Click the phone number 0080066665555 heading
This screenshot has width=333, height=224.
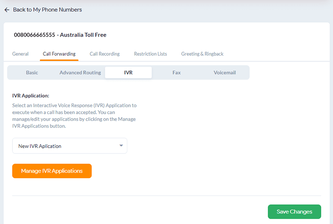tap(35, 35)
